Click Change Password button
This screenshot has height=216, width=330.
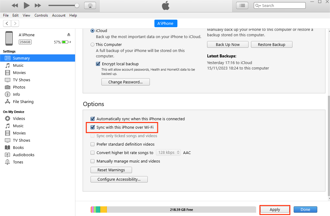[125, 82]
